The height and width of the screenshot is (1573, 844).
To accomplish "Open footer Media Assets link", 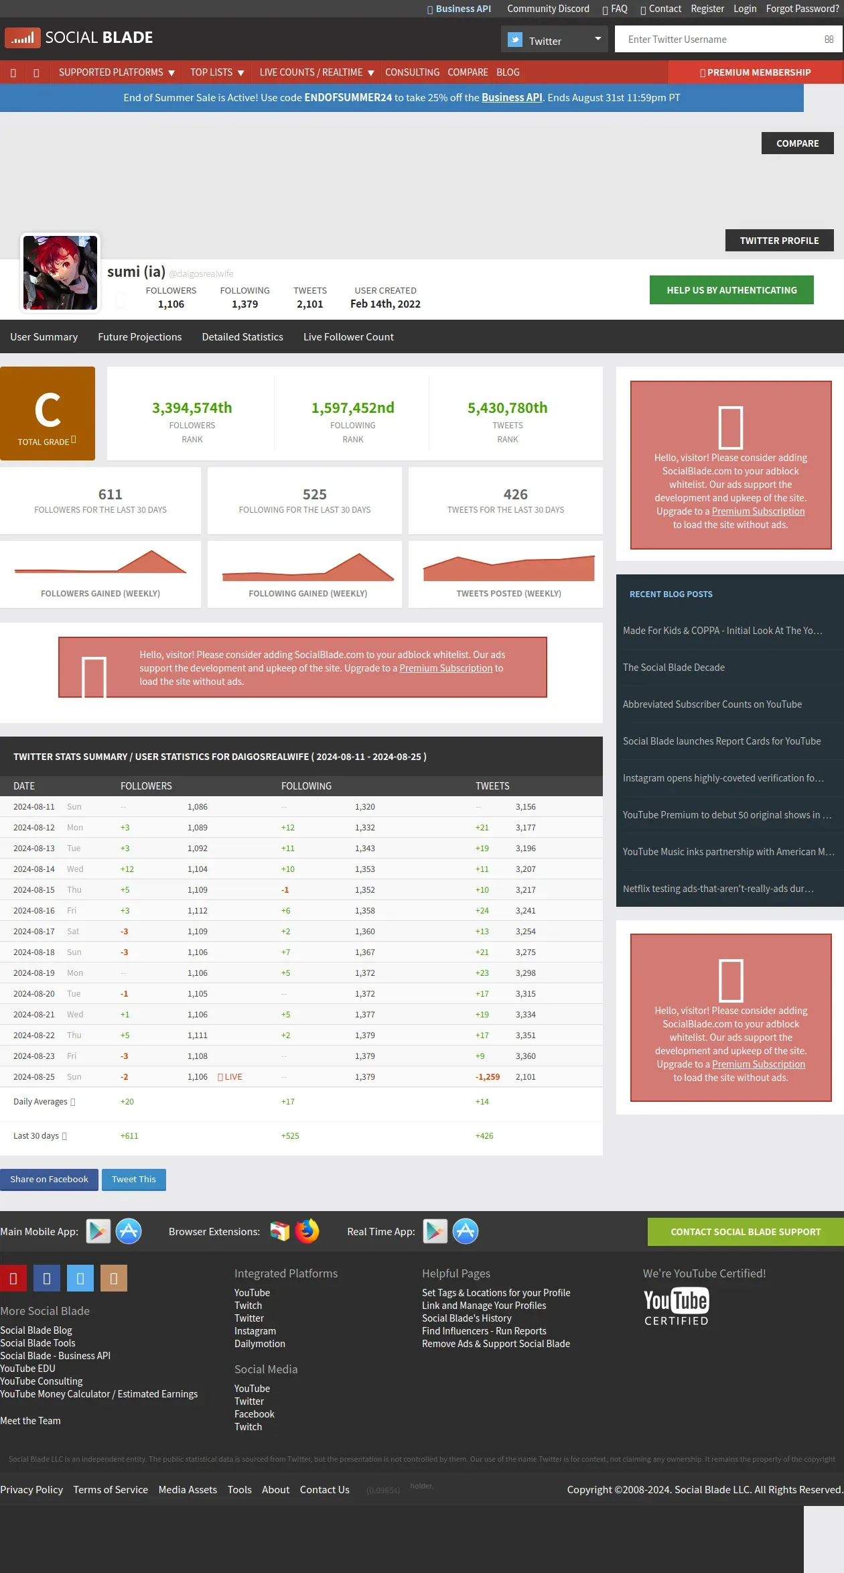I will 188,1489.
